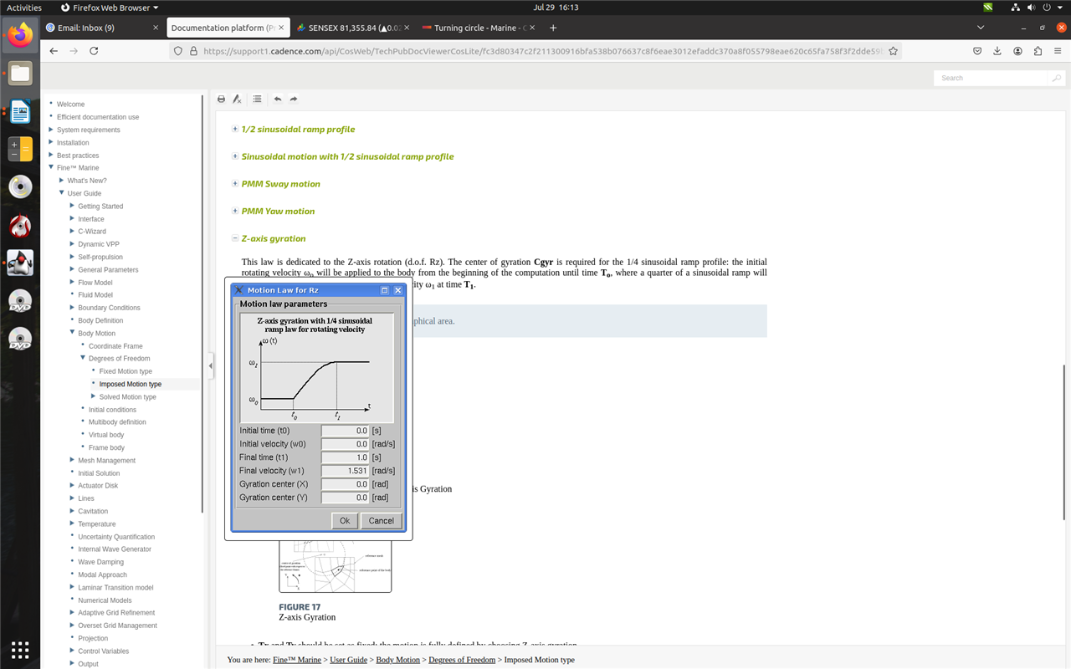The image size is (1071, 669).
Task: Open the Java app icon in the dock
Action: pyautogui.click(x=20, y=263)
